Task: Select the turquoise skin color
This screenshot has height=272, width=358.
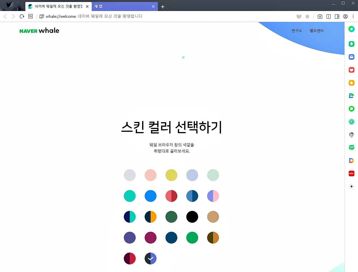Action: point(130,196)
